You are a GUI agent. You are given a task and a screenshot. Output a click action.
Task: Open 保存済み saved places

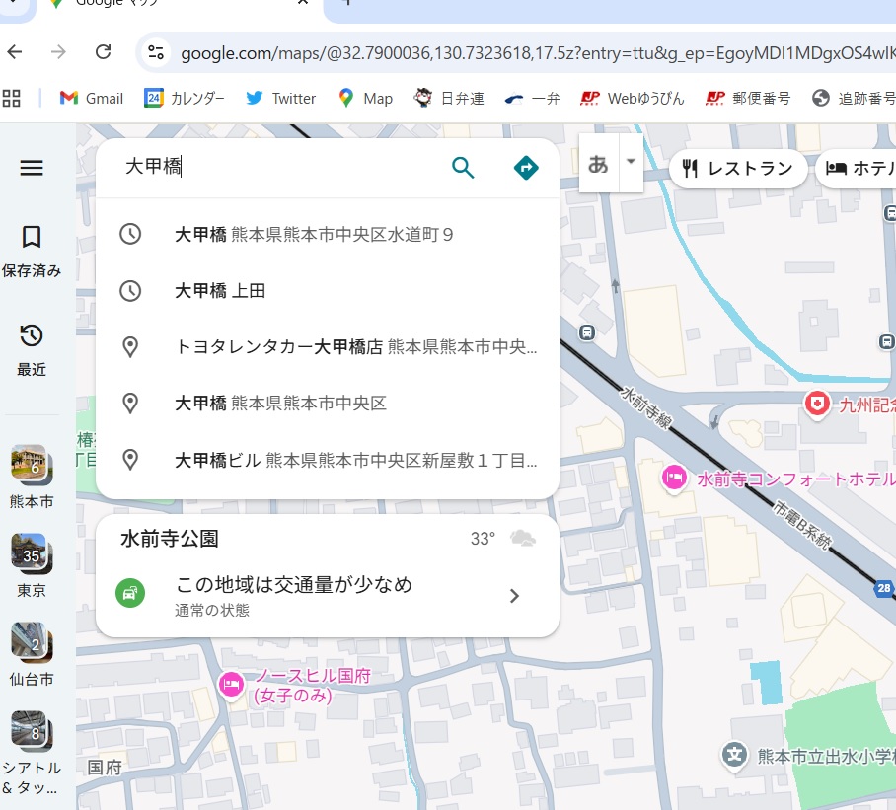[32, 250]
